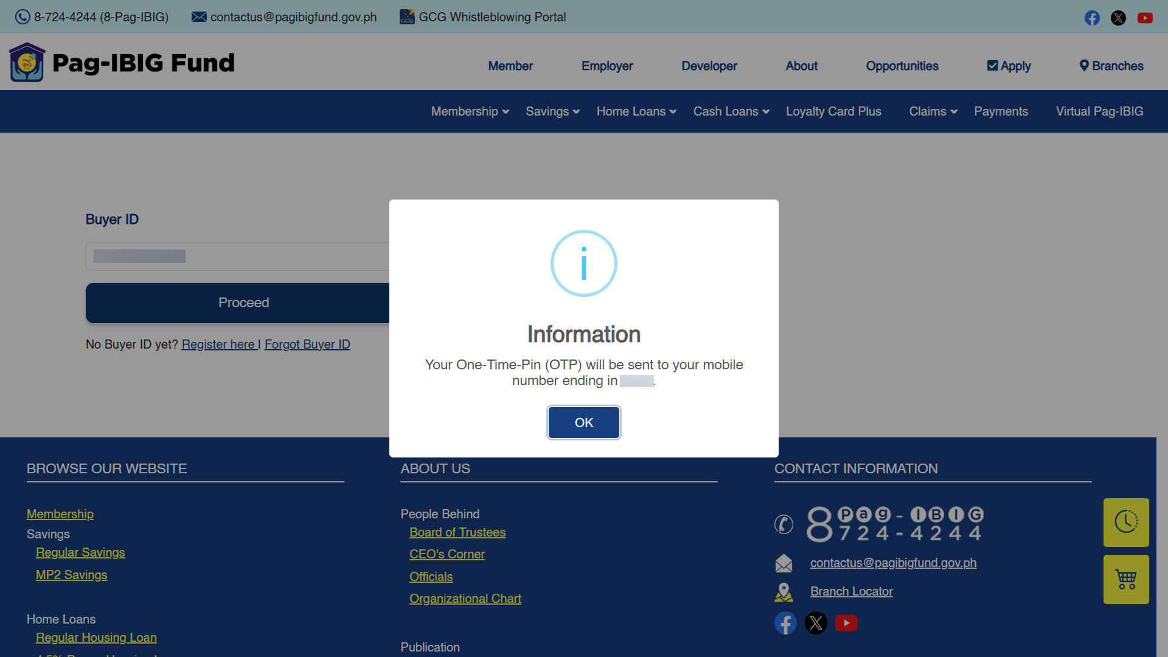Viewport: 1168px width, 657px height.
Task: Open the footer YouTube icon
Action: pos(846,623)
